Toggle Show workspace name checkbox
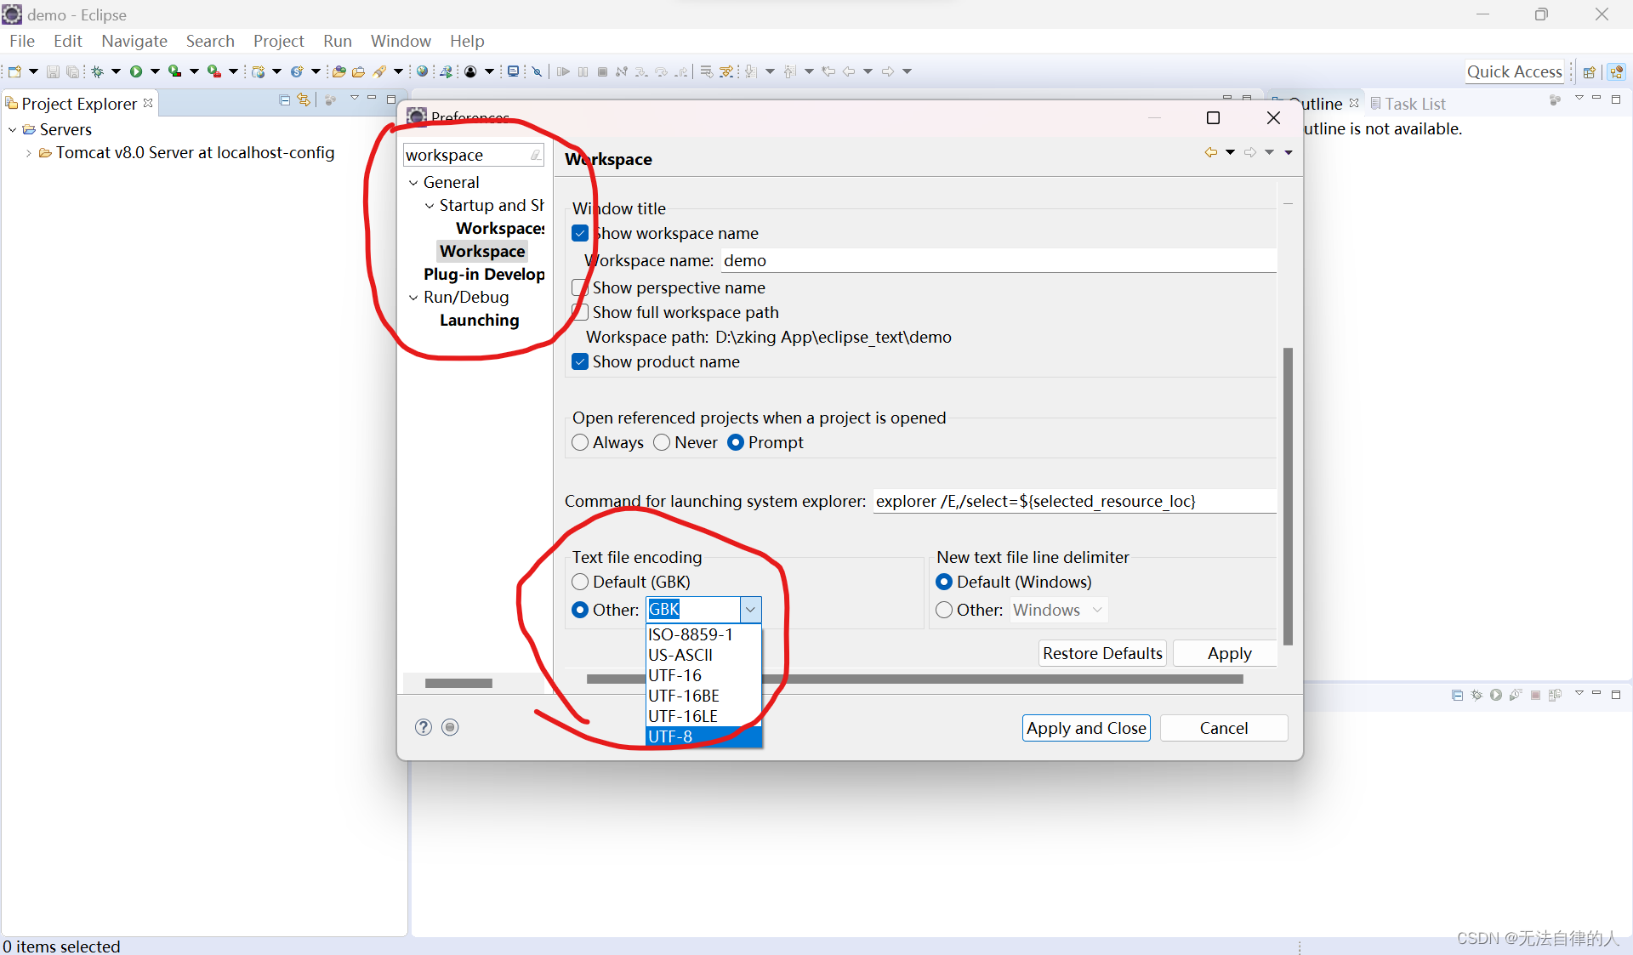 pos(579,233)
